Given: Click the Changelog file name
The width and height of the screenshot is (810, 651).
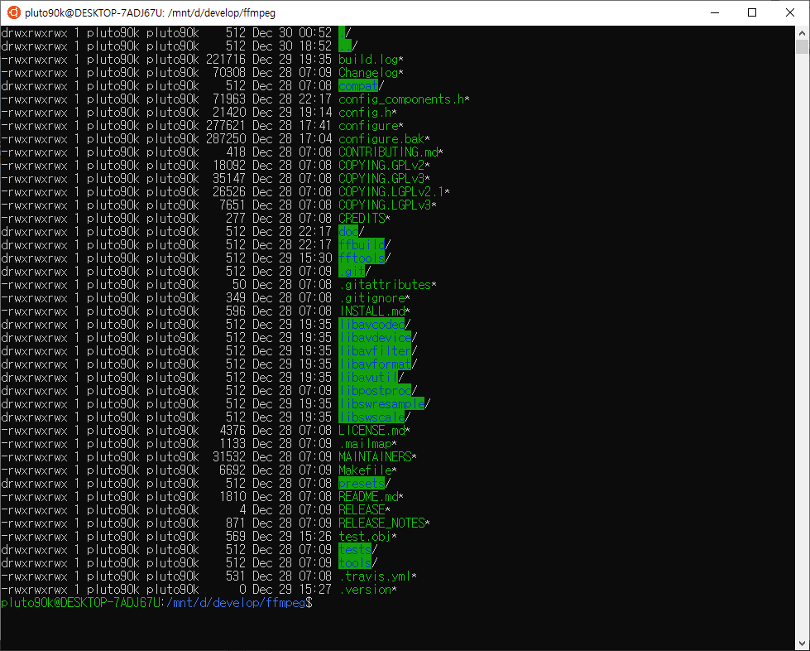Looking at the screenshot, I should [x=368, y=73].
